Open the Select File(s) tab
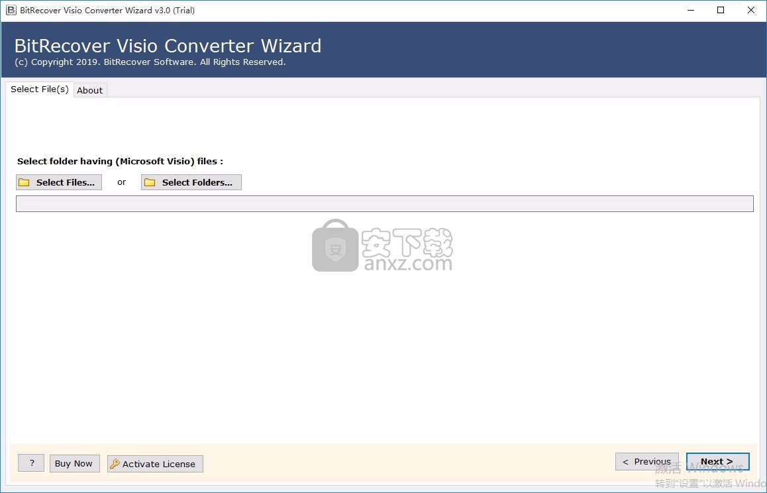Viewport: 767px width, 493px height. pos(40,89)
